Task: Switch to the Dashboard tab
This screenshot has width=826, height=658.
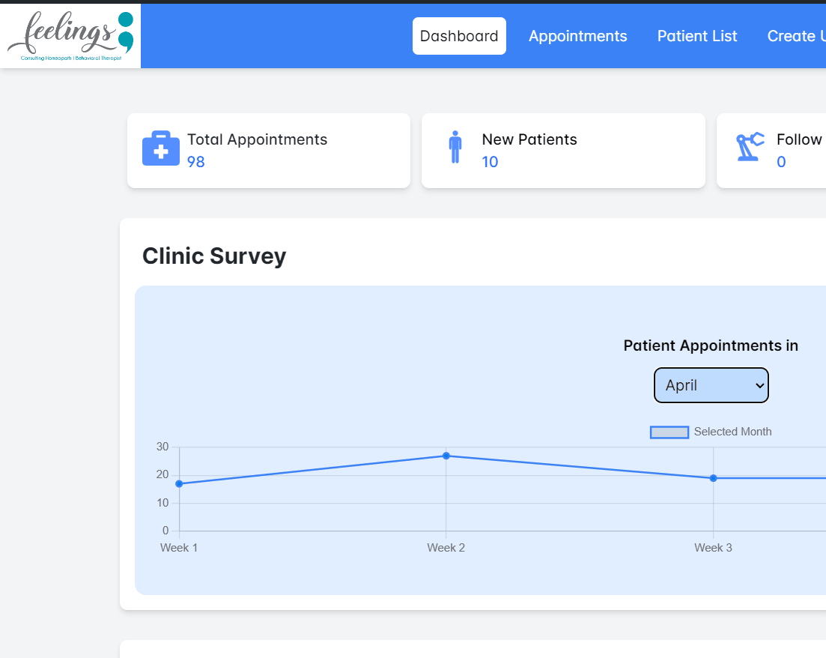Action: (x=459, y=36)
